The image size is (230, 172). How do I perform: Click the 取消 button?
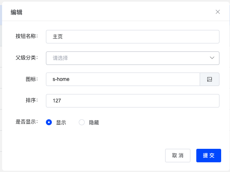coord(178,156)
